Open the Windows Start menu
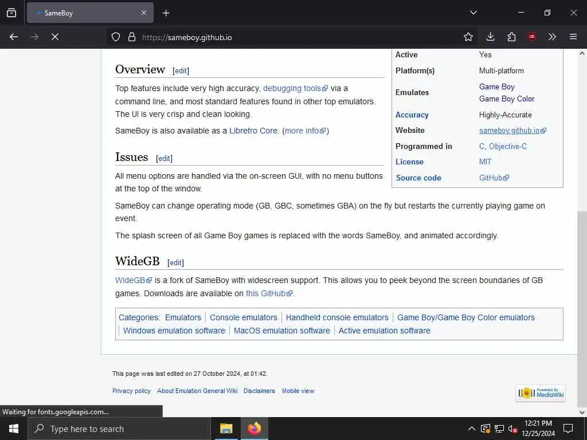Screen dimensions: 587x440 click(14, 429)
